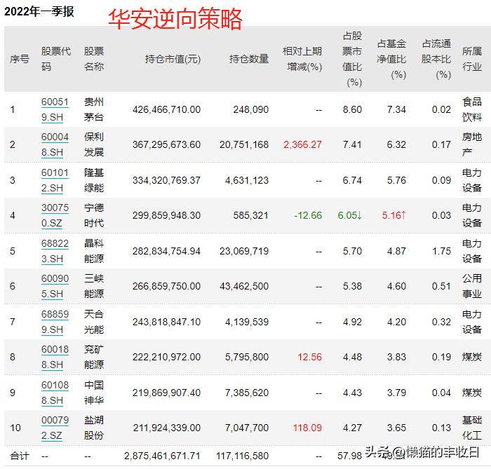Open stock code link 600188.SH
The width and height of the screenshot is (491, 469).
pos(55,357)
